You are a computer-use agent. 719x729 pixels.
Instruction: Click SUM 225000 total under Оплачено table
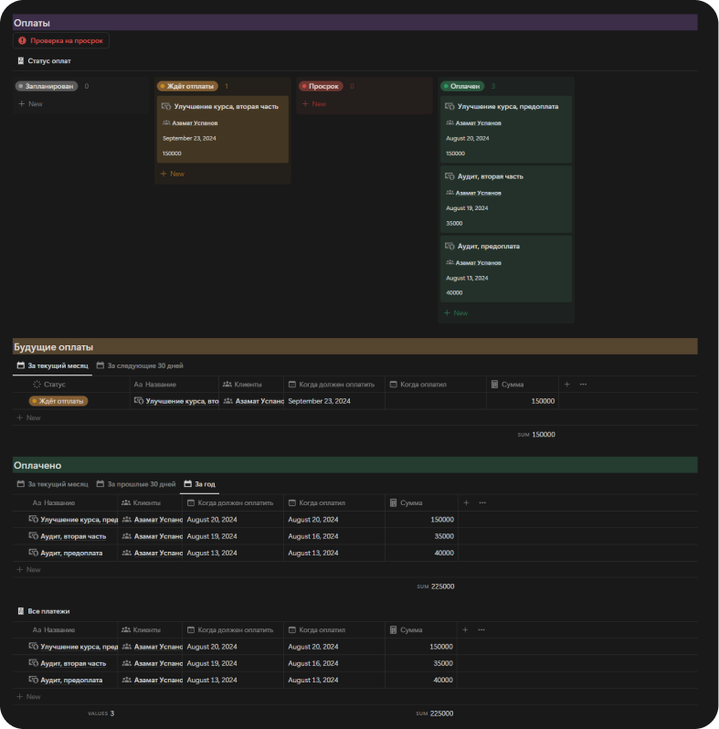435,586
